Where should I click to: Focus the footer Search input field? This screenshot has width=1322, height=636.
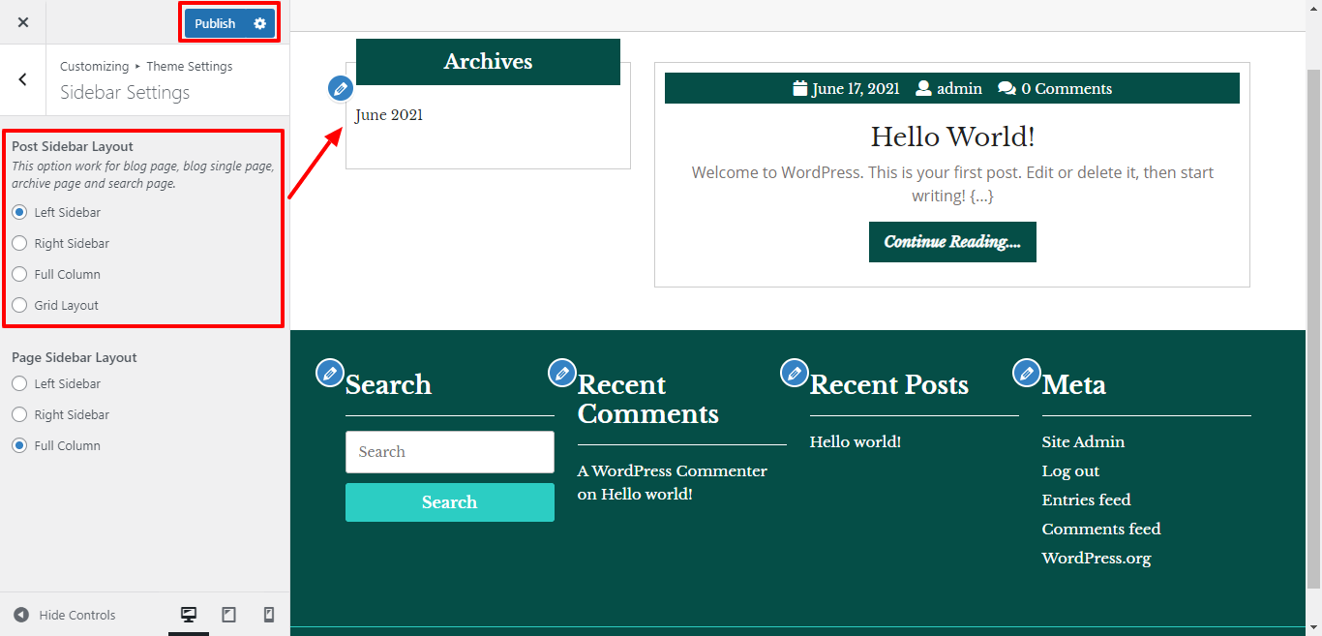coord(450,452)
